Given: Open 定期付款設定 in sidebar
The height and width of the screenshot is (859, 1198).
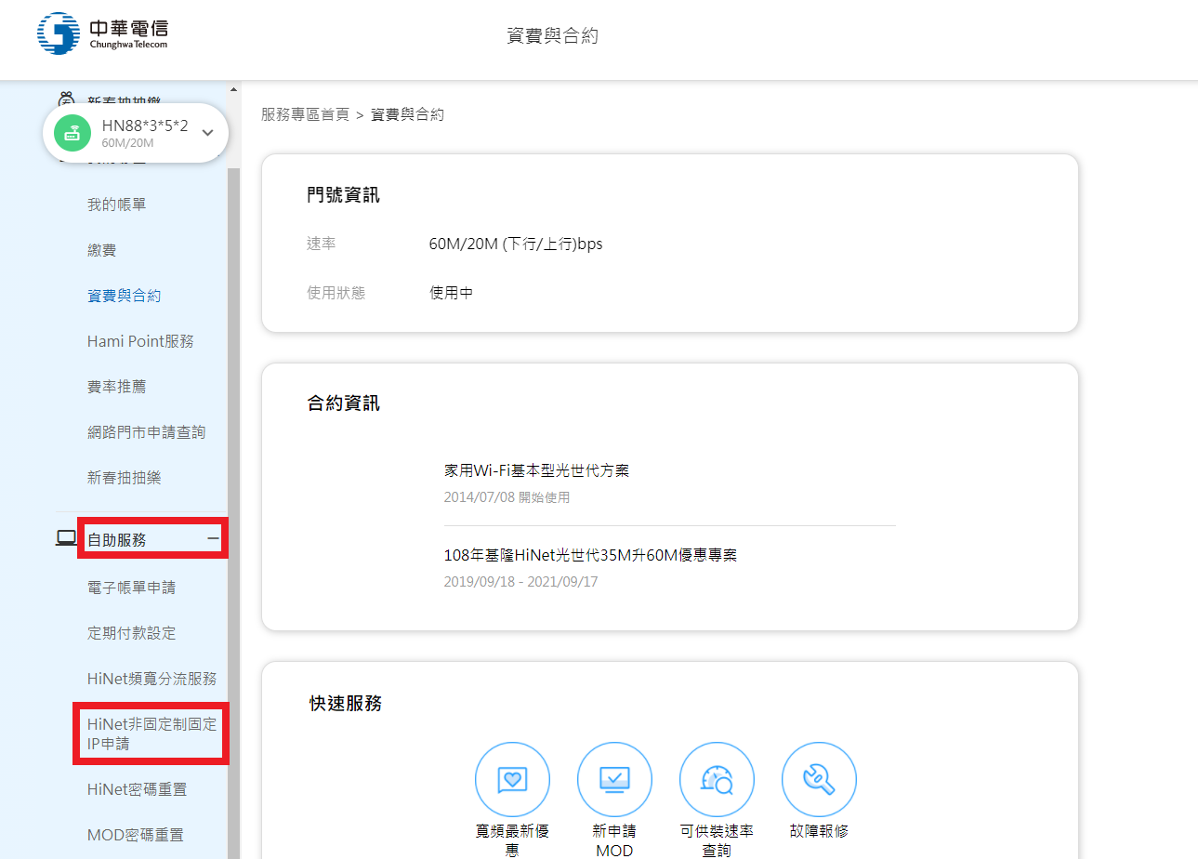Looking at the screenshot, I should (x=131, y=633).
